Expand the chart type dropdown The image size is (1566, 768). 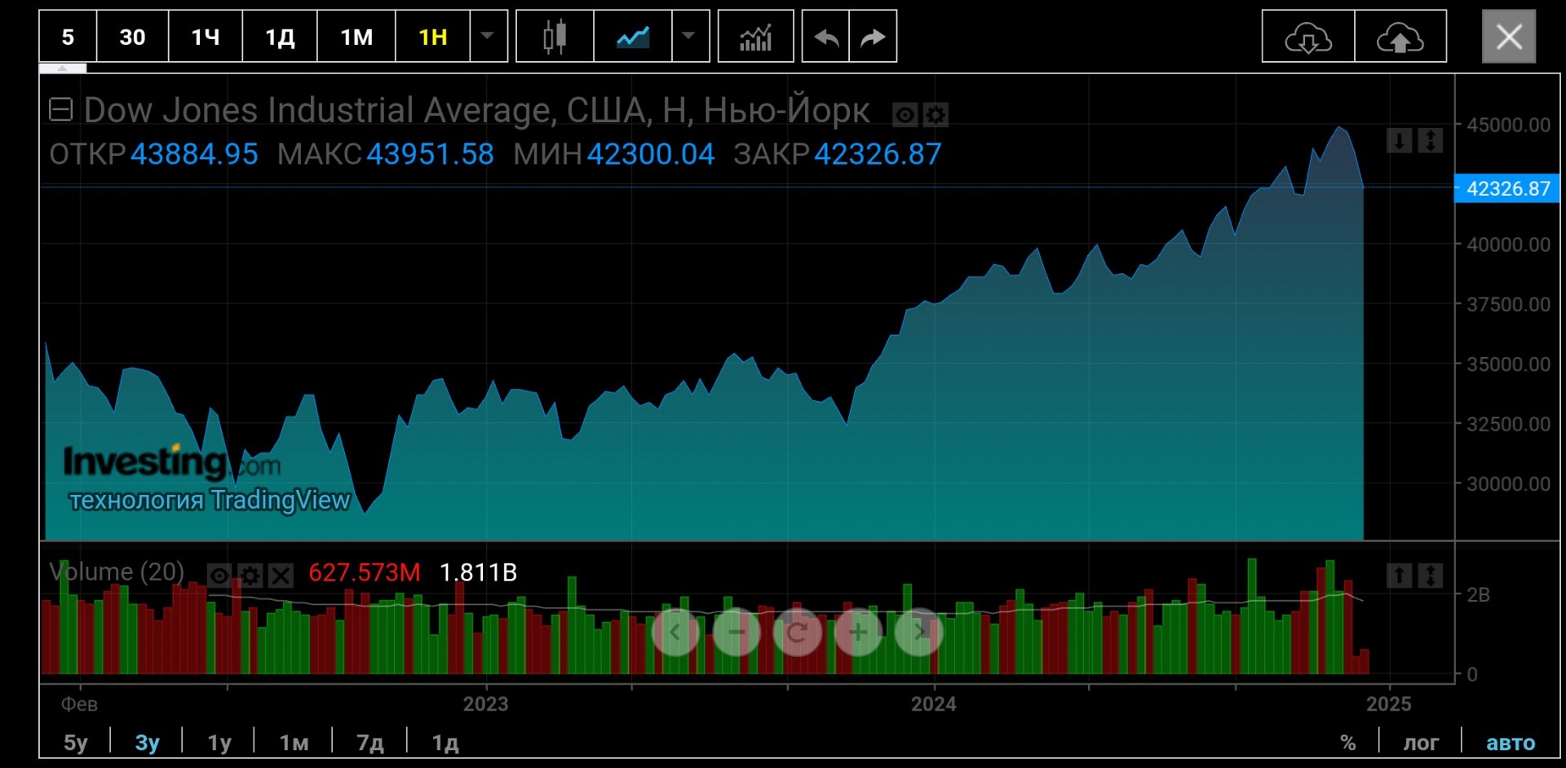click(x=690, y=37)
